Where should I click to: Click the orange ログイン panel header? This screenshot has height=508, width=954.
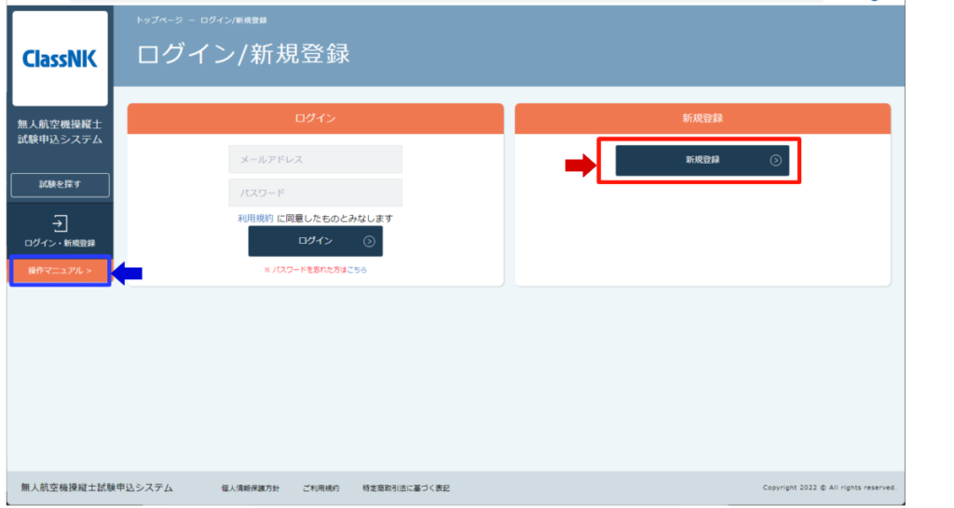[x=315, y=118]
